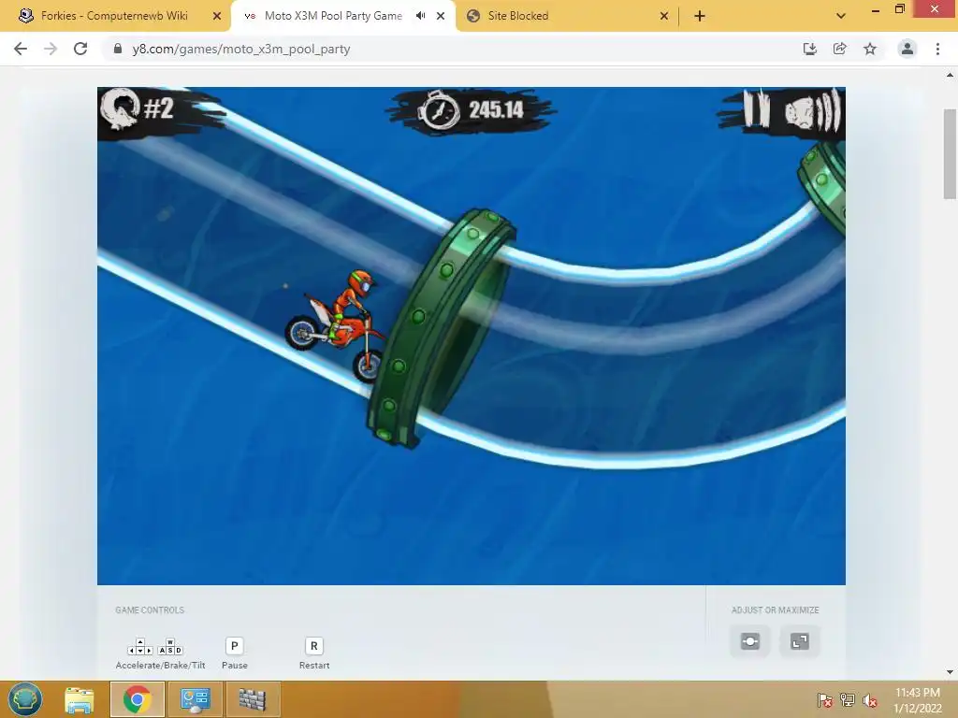Click the GAME CONTROLS heading
This screenshot has height=718, width=958.
tap(150, 610)
